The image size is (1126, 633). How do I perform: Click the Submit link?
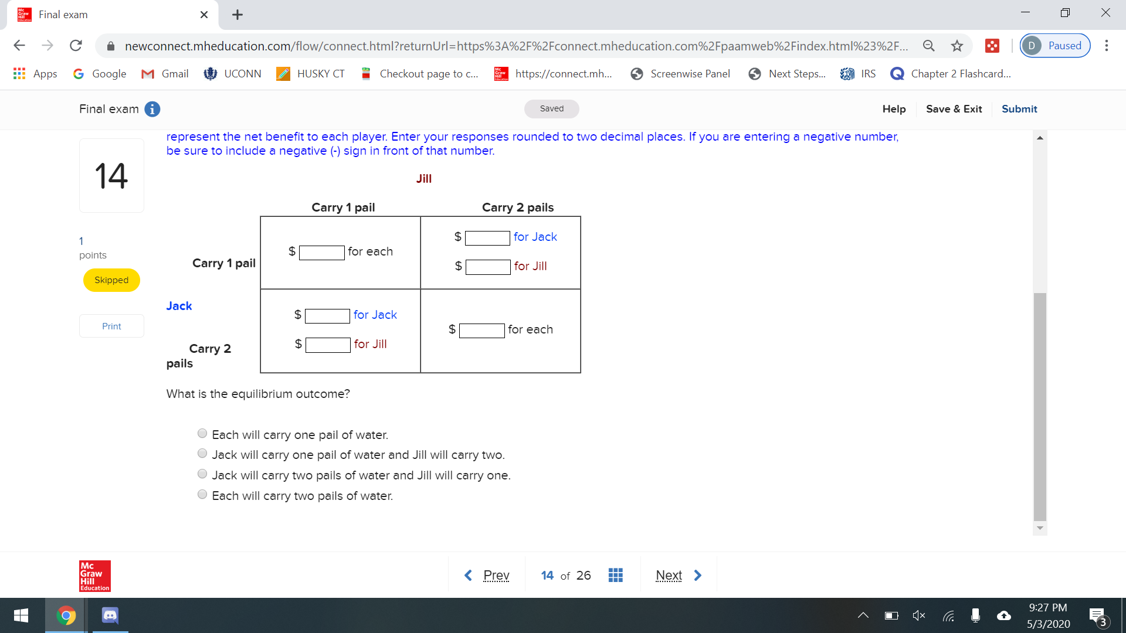pyautogui.click(x=1019, y=109)
